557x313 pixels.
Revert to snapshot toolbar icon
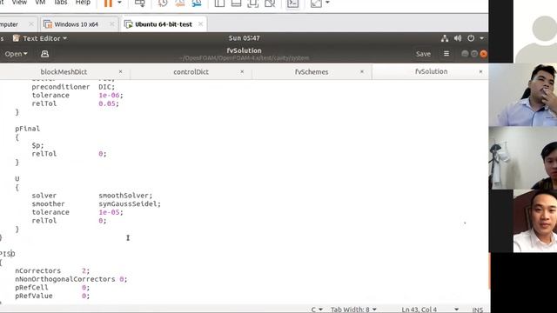click(x=180, y=3)
